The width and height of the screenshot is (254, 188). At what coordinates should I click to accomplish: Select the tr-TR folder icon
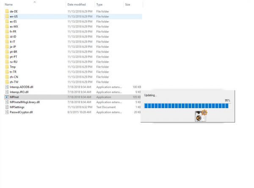point(7,72)
